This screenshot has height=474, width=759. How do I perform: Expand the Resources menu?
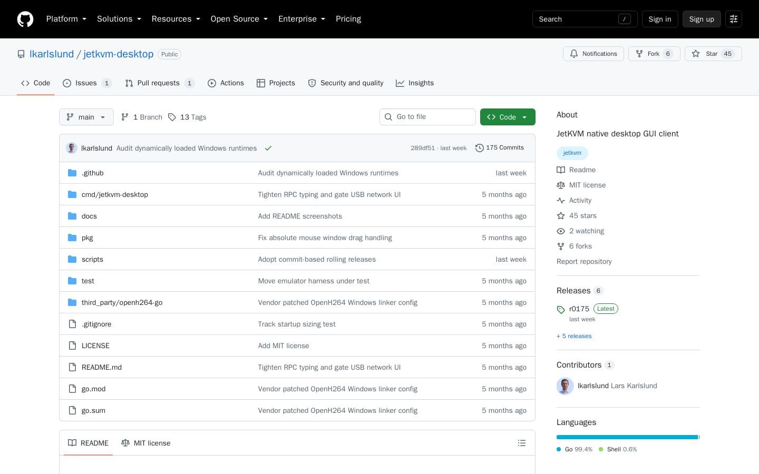176,19
